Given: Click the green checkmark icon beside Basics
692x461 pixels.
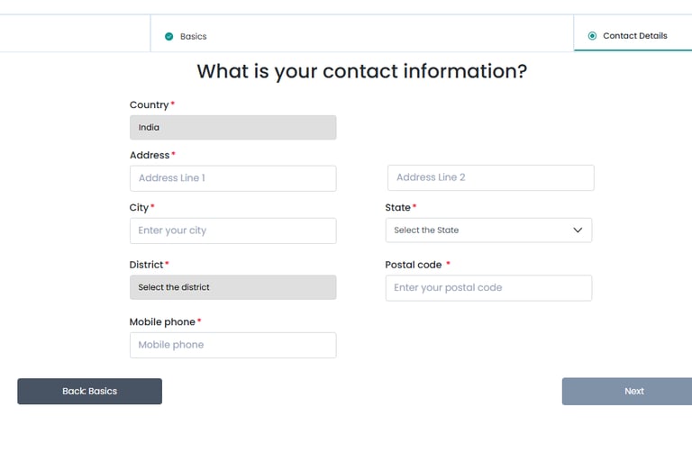Looking at the screenshot, I should click(x=168, y=37).
